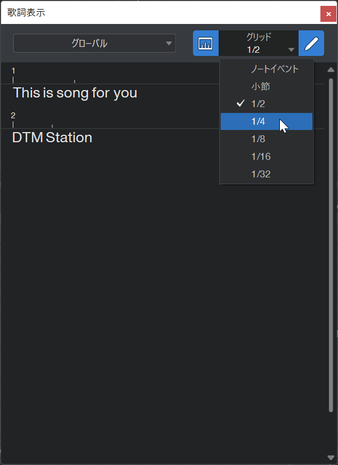Close the 歌詞表示 window
Screen dimensions: 338x465
[x=328, y=14]
